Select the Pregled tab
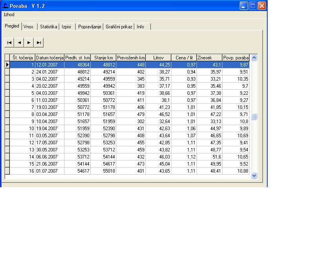Image resolution: width=327 pixels, height=256 pixels. click(x=12, y=26)
